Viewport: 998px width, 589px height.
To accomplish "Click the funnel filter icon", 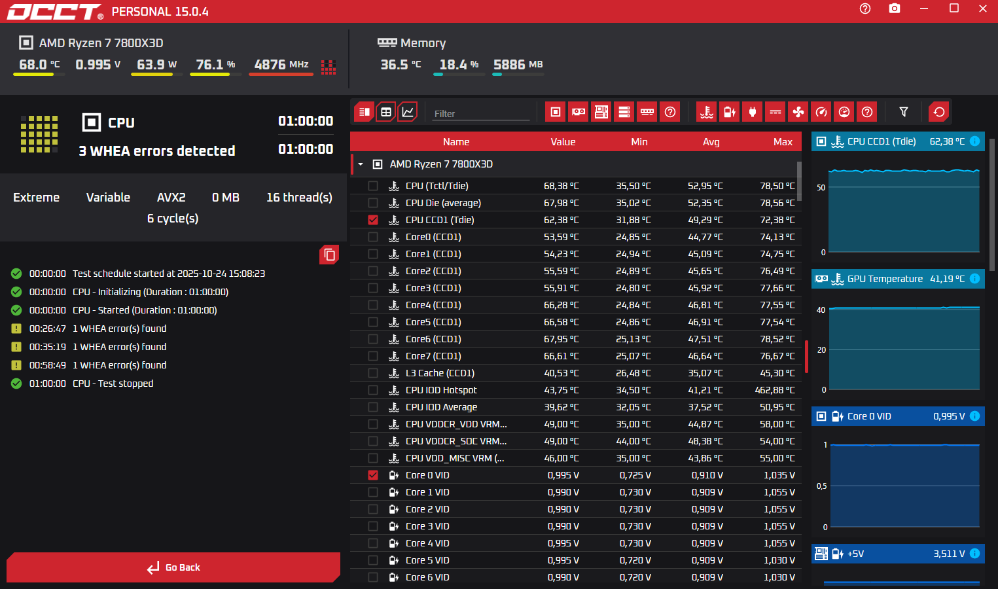I will pyautogui.click(x=904, y=112).
